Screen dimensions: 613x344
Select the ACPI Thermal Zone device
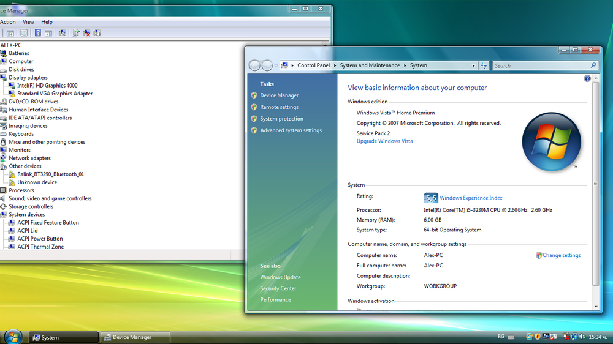click(40, 247)
